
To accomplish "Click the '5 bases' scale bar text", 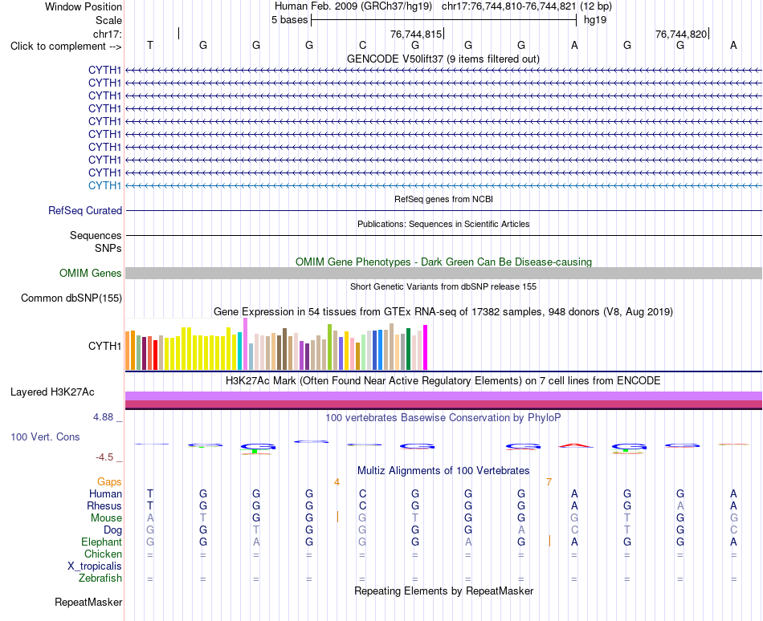I will pos(289,20).
